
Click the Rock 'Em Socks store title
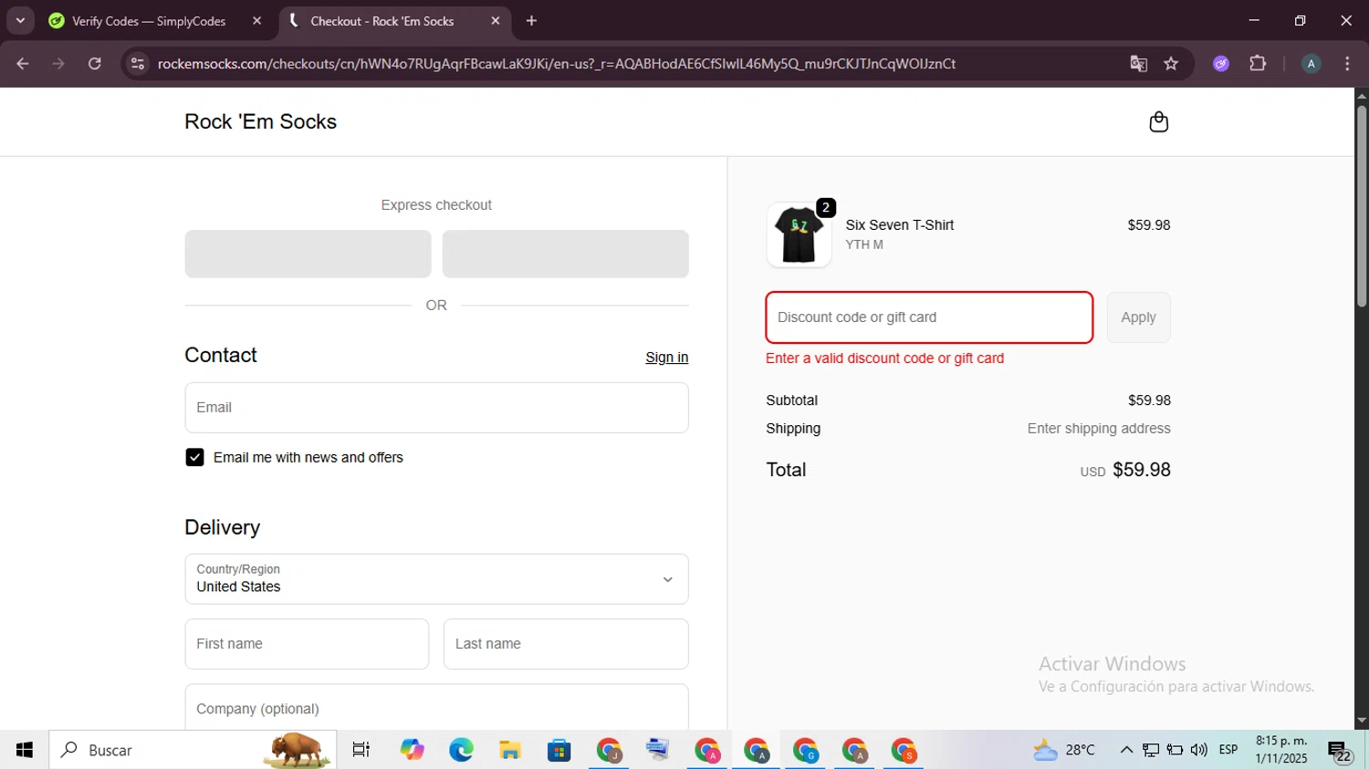click(x=260, y=121)
